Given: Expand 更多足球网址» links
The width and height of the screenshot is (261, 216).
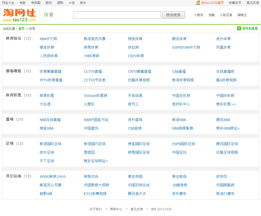Looking at the screenshot, I should (x=96, y=161).
